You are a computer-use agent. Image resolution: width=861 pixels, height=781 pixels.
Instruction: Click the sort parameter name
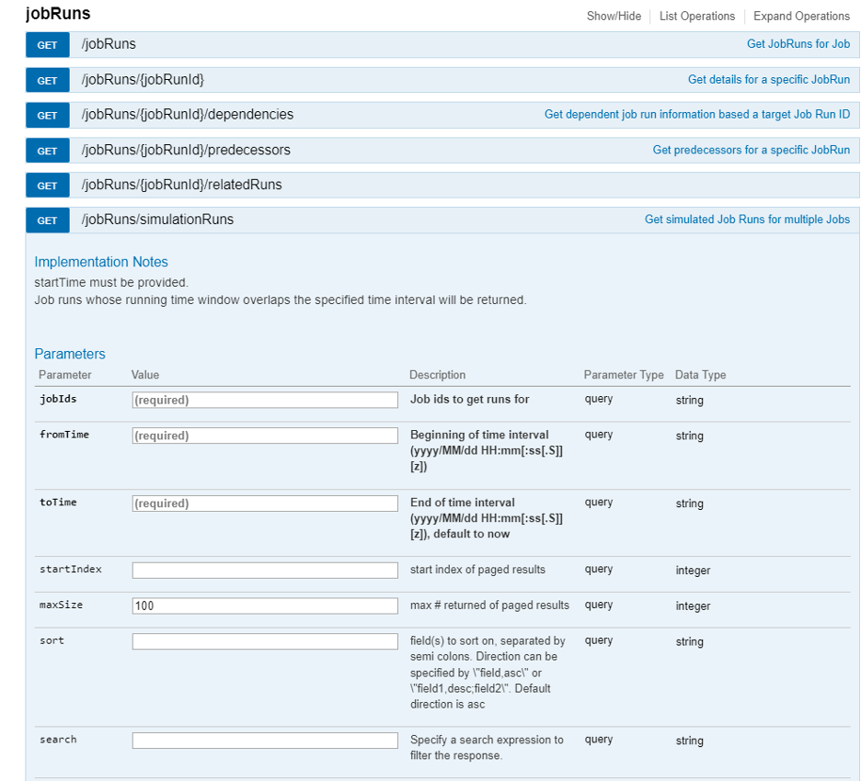(x=52, y=640)
